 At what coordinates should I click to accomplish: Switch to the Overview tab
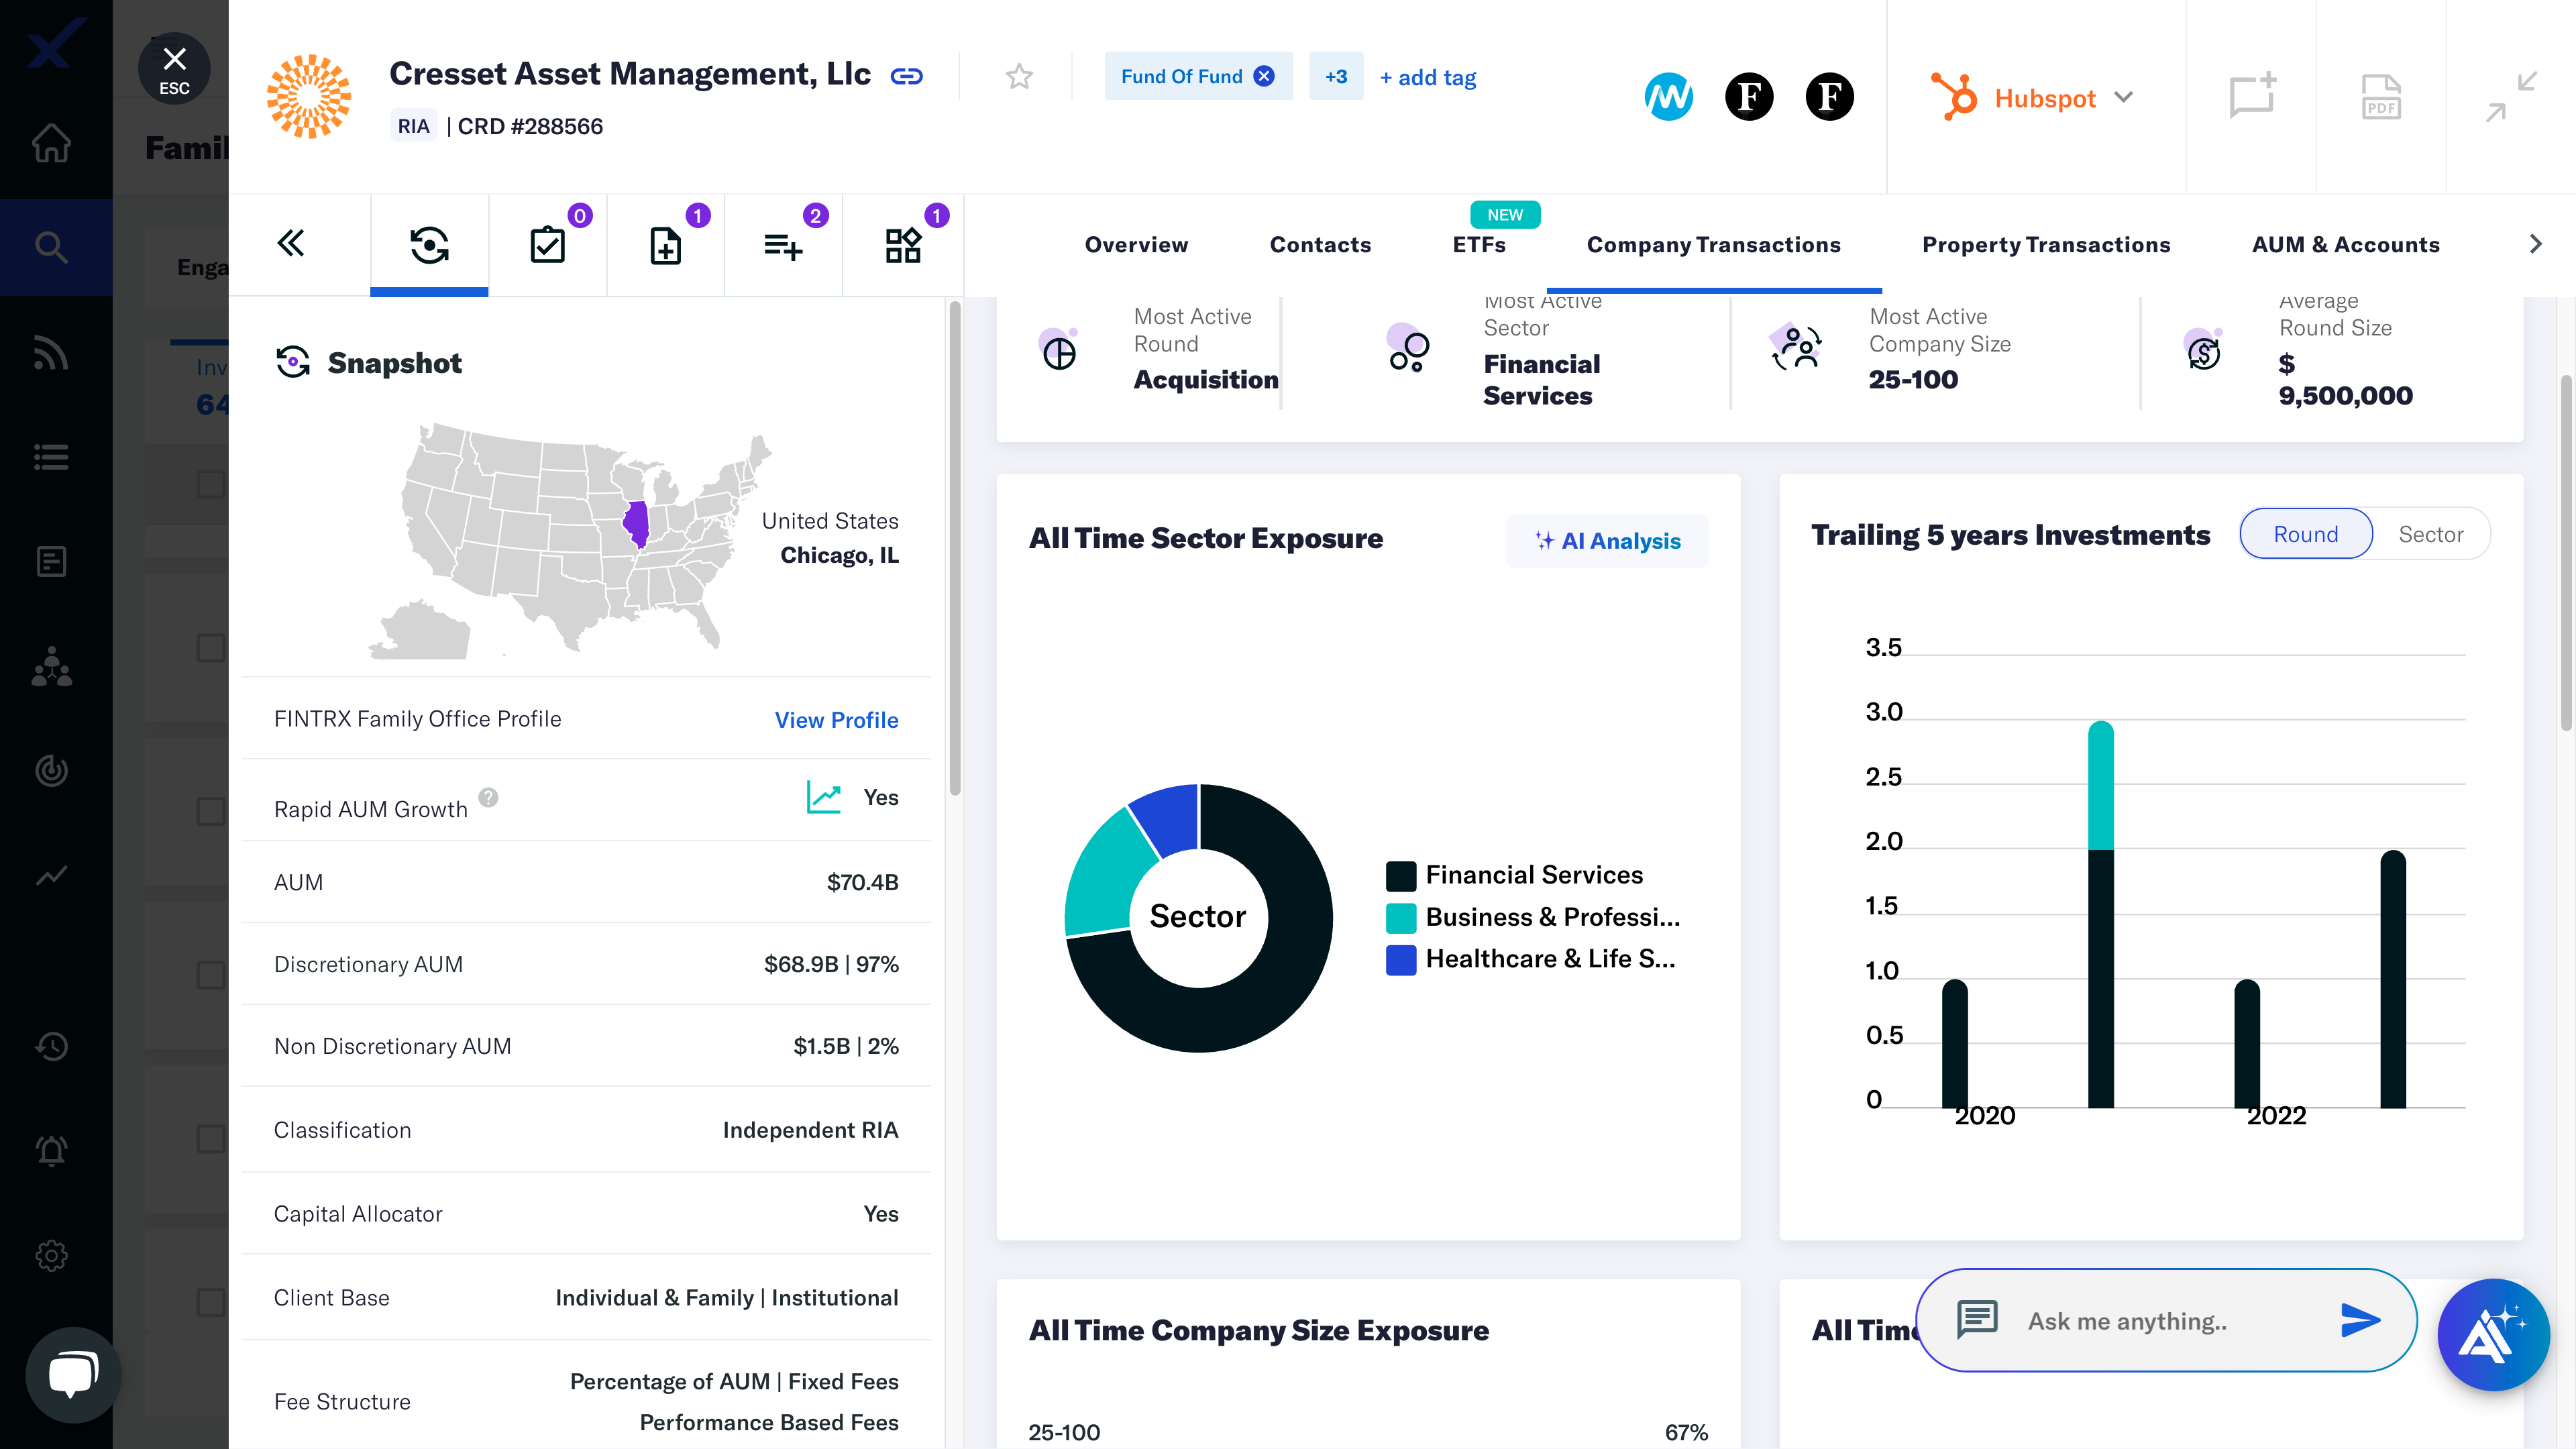(x=1136, y=245)
